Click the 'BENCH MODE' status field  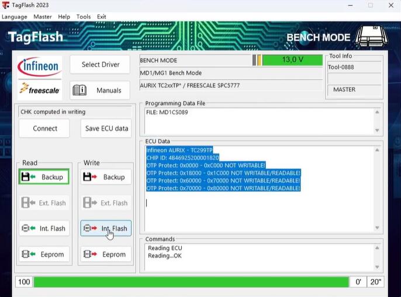[196, 61]
